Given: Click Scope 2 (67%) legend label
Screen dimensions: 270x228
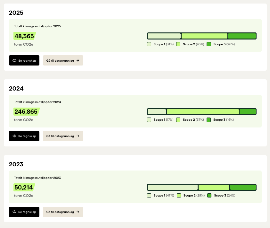Looking at the screenshot, I should point(193,120).
